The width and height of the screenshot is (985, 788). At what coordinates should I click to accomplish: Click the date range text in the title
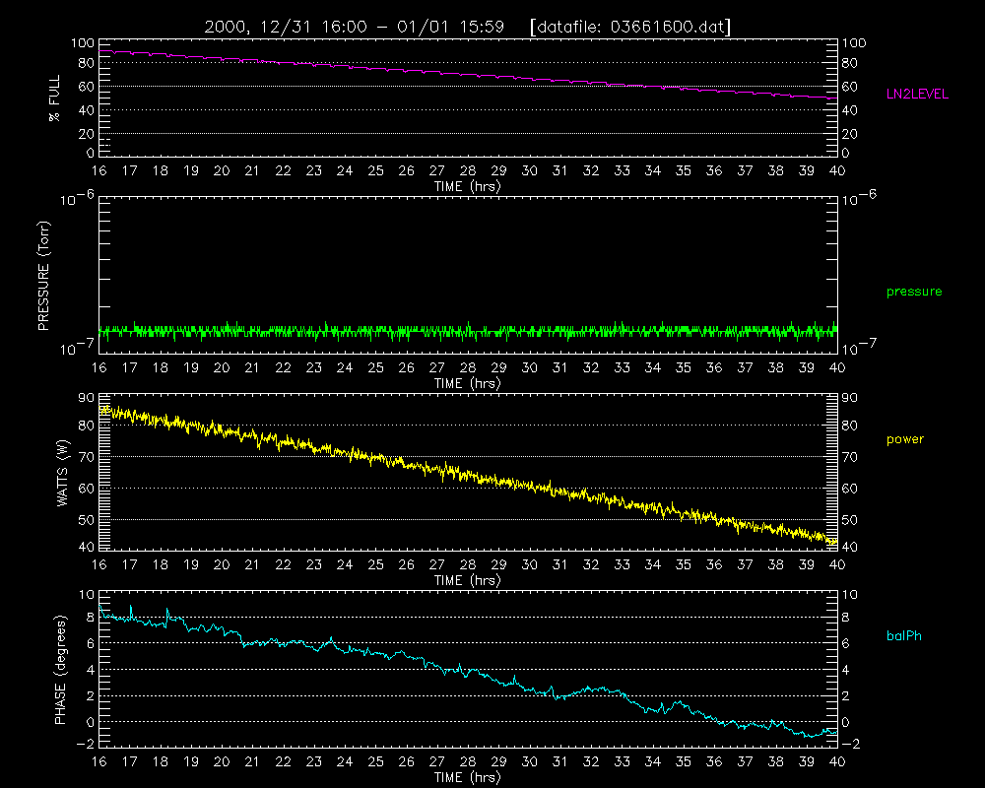[x=355, y=27]
